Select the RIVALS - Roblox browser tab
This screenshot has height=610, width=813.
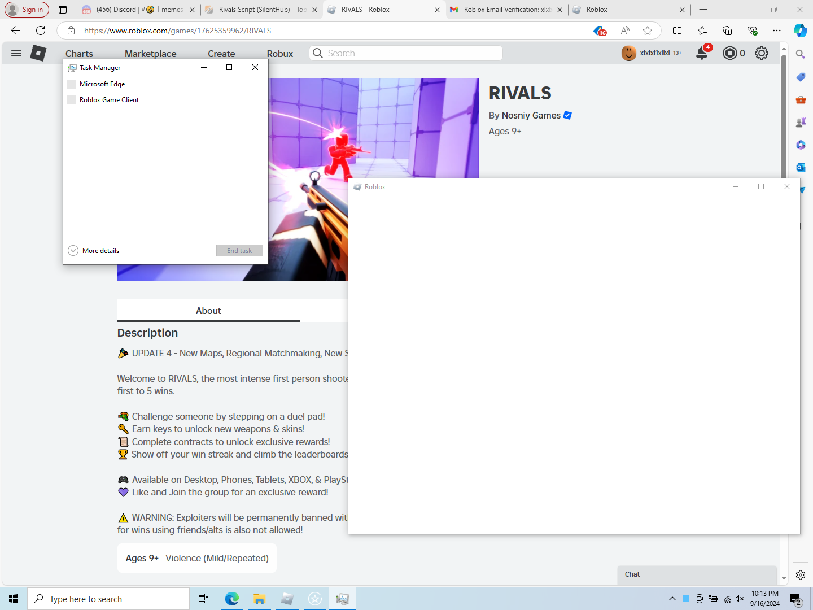pos(384,10)
